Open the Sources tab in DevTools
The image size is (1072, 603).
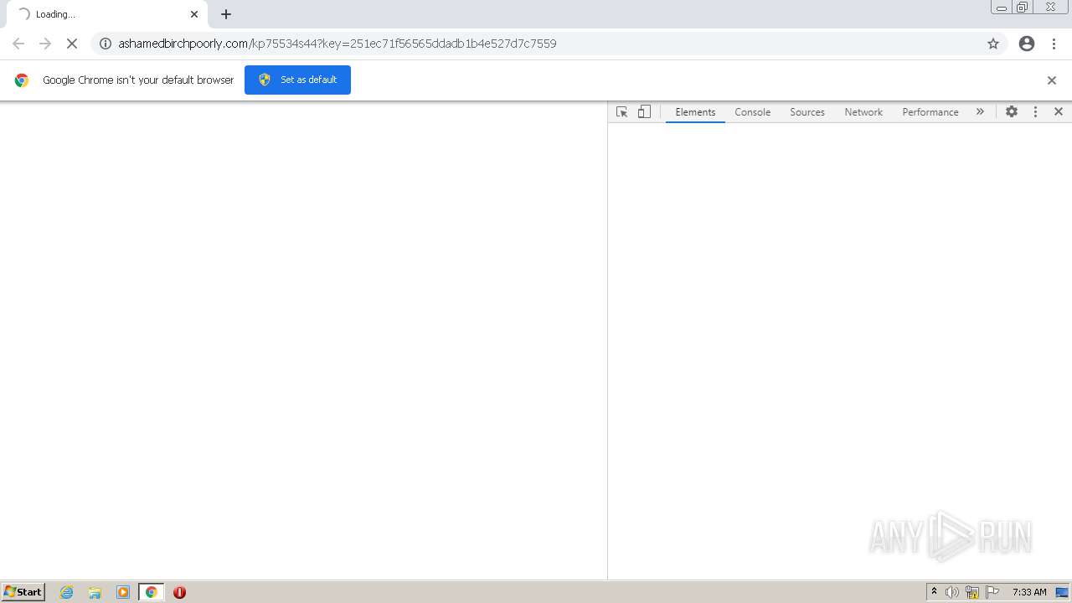(807, 111)
